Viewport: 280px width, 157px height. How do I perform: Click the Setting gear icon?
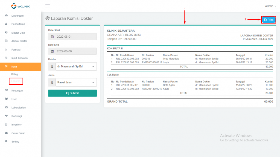point(6,141)
